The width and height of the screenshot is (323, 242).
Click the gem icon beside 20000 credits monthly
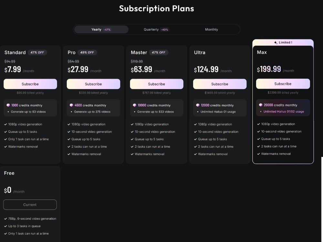[x=261, y=105]
